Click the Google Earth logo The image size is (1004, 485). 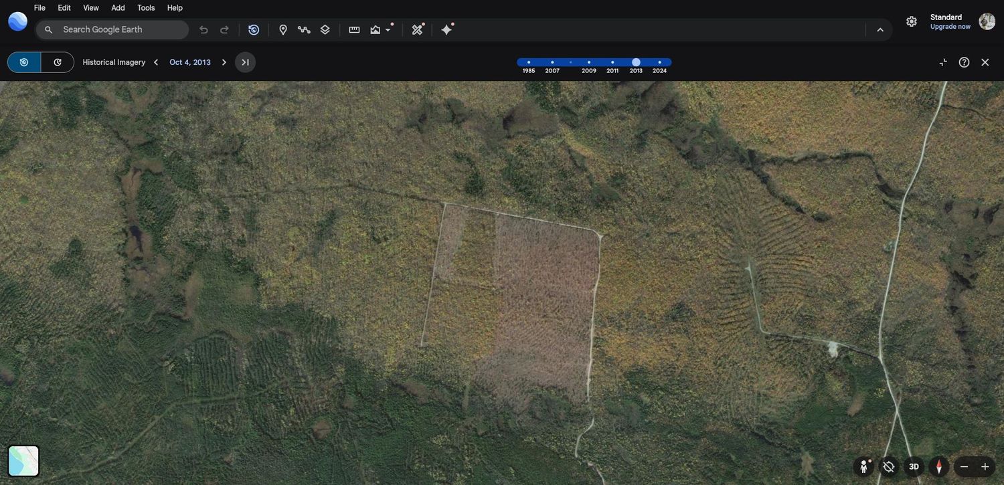[x=18, y=21]
